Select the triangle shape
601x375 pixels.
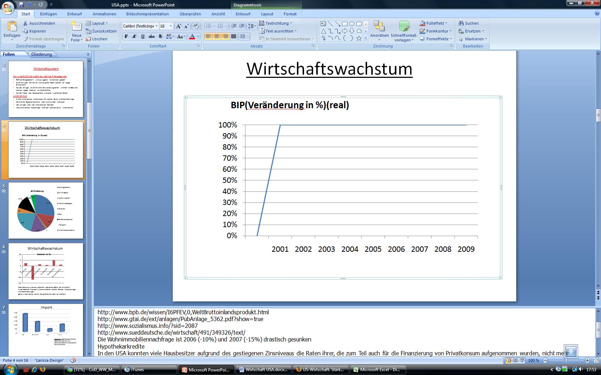[323, 31]
